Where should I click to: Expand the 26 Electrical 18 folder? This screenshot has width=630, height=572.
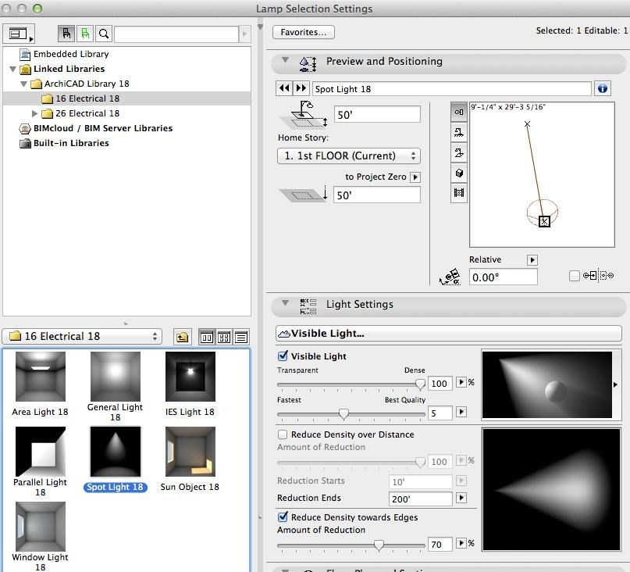tap(34, 113)
